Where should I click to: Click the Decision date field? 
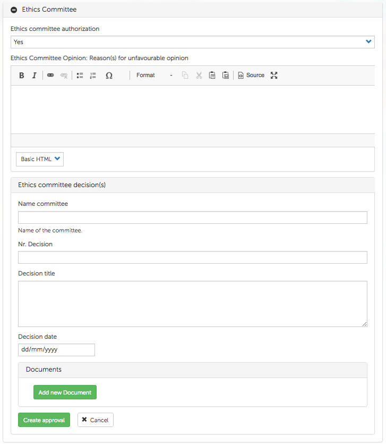pos(56,350)
